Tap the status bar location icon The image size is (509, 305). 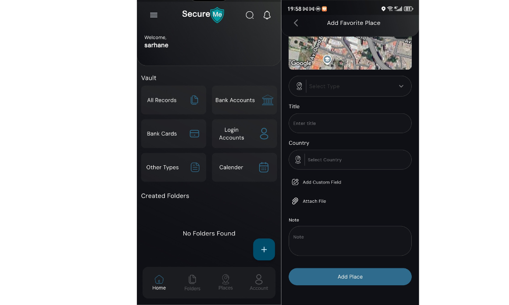coord(383,9)
